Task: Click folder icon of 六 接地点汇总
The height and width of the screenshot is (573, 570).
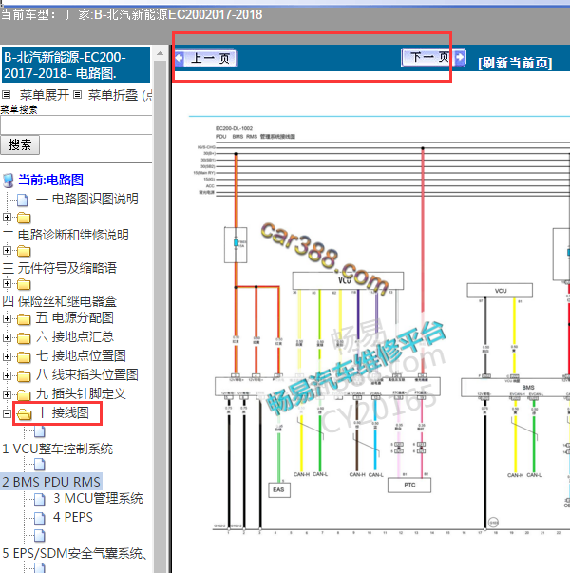Action: pyautogui.click(x=24, y=338)
